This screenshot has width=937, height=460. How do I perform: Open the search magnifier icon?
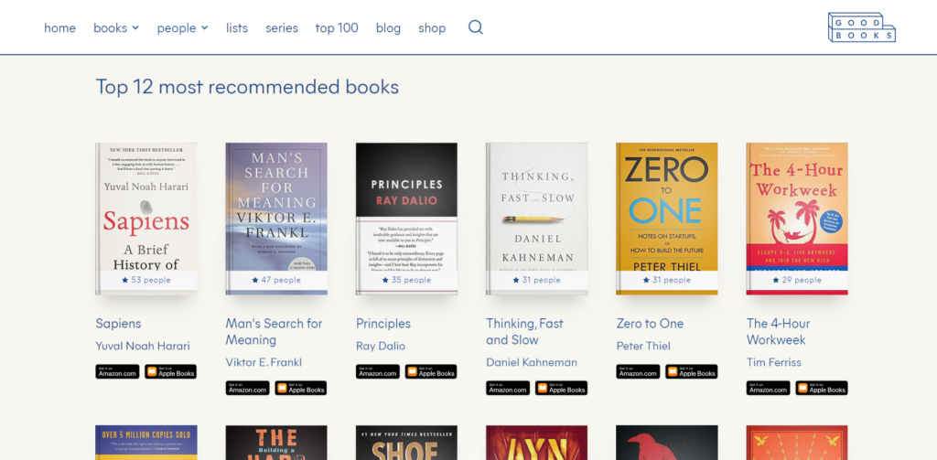[x=475, y=27]
